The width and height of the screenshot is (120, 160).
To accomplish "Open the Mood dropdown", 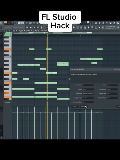I will pos(88,89).
